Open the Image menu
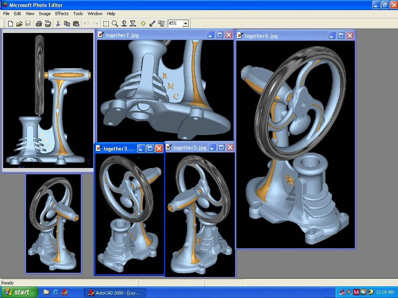This screenshot has height=298, width=398. [x=45, y=14]
